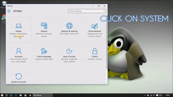Open the Windows Start menu
Screen dimensions: 173x97
pyautogui.click(x=2, y=95)
